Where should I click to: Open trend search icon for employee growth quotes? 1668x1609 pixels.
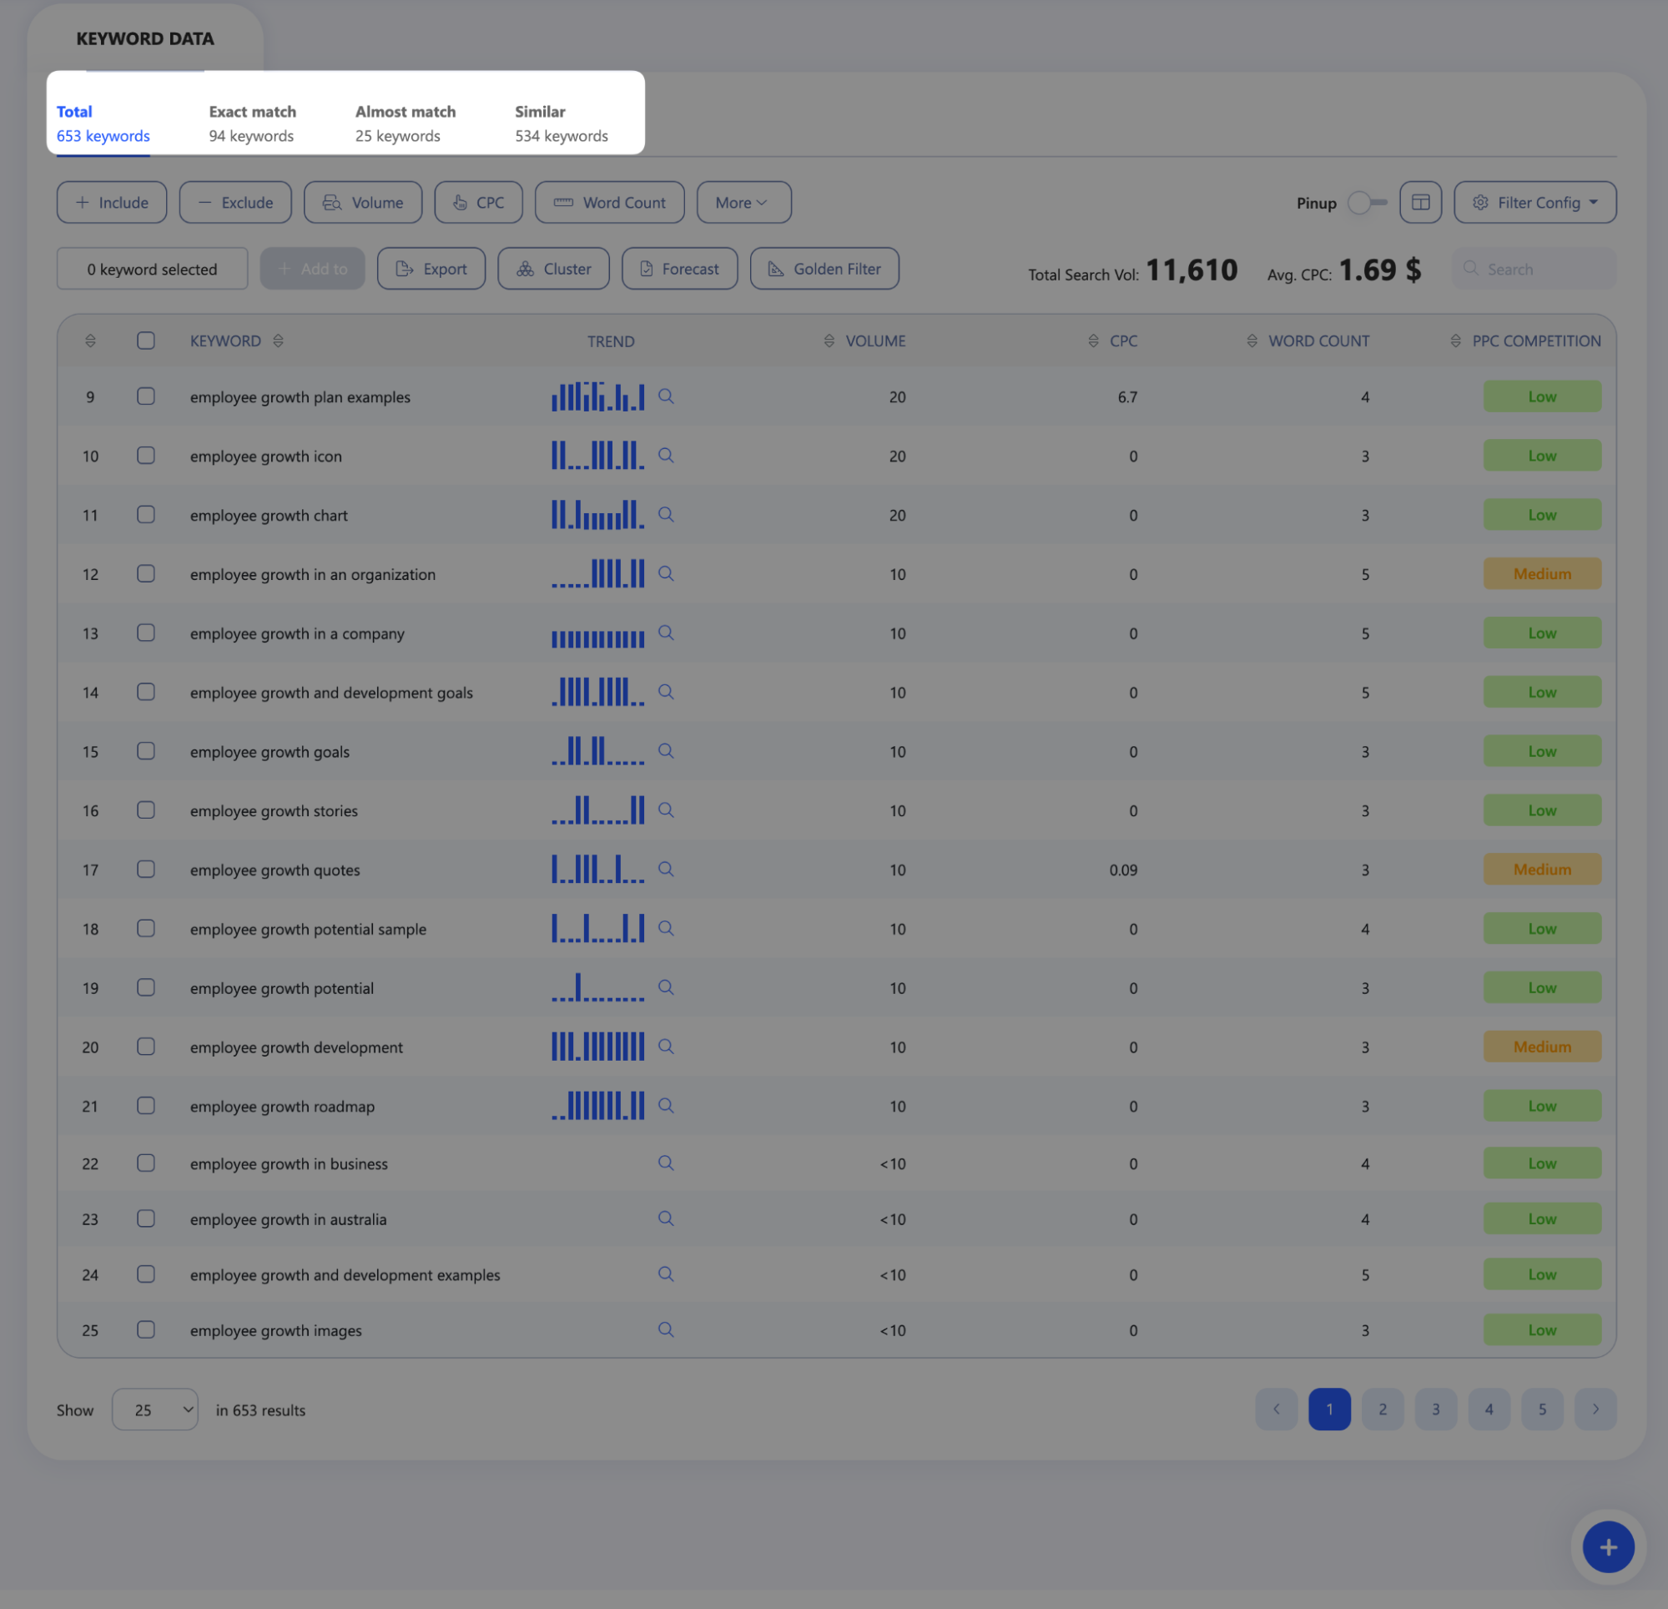click(666, 870)
